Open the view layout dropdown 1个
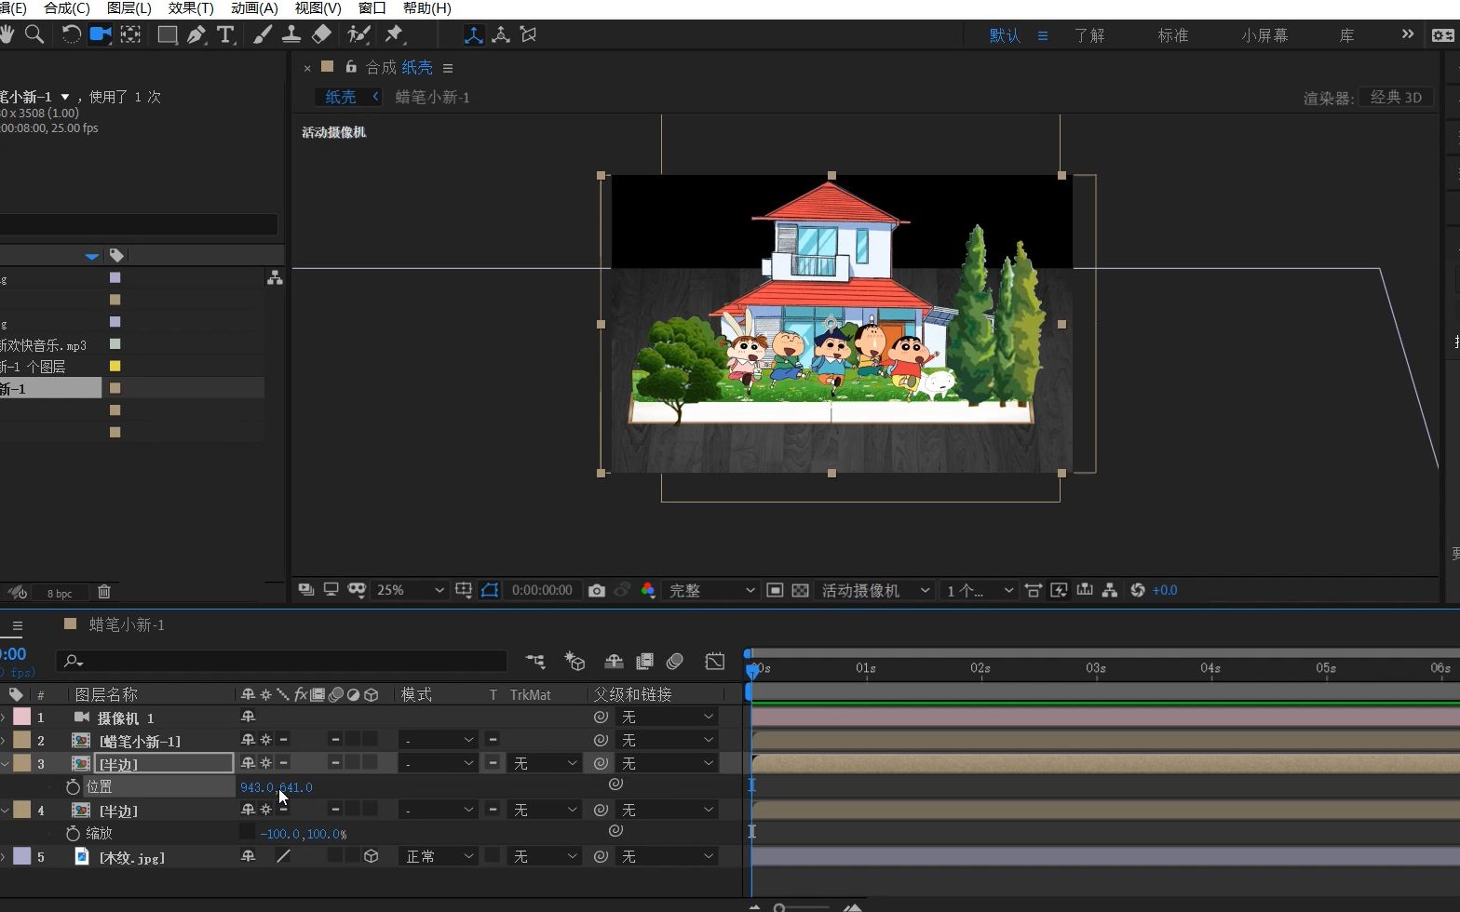This screenshot has height=912, width=1460. click(979, 590)
